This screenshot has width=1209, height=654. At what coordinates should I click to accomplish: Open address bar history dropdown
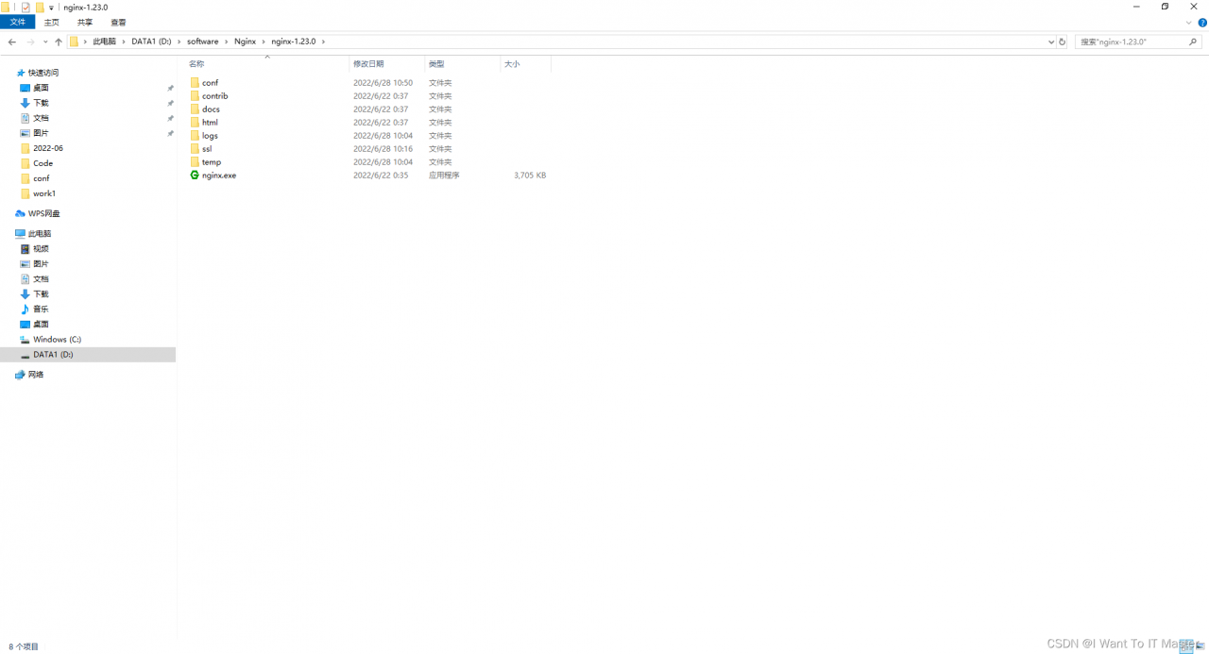pos(1051,42)
